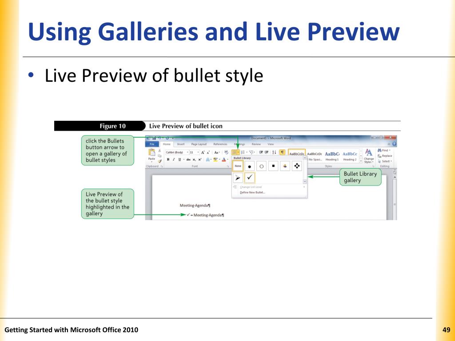Click the blue Word Help icon

point(394,144)
